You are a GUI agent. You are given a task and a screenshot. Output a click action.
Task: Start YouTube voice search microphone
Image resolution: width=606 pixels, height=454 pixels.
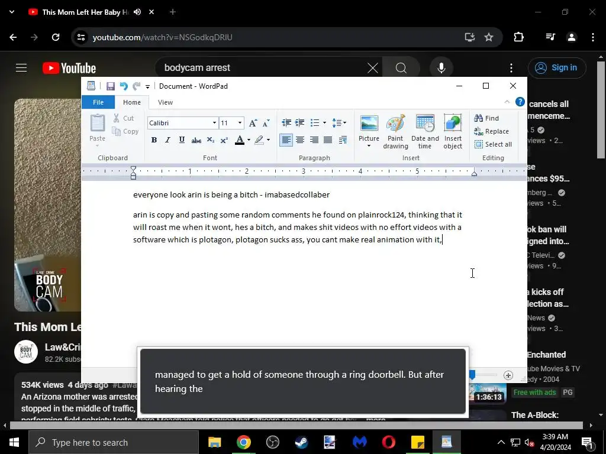click(x=441, y=68)
